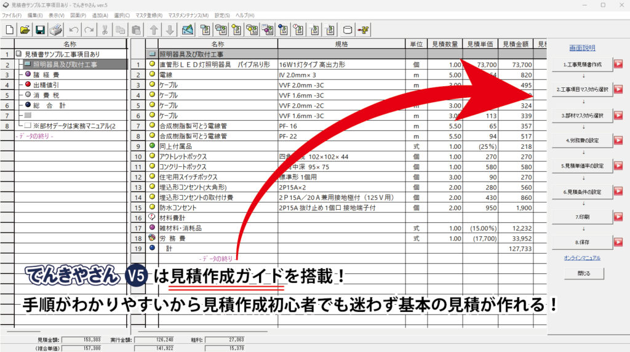The width and height of the screenshot is (630, 352).
Task: Click insert icon with single blue ball
Action: pos(283,30)
